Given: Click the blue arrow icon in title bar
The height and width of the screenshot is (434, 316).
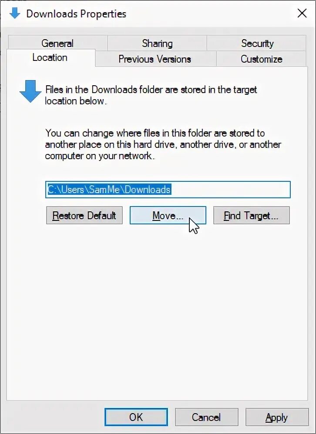Looking at the screenshot, I should point(15,13).
